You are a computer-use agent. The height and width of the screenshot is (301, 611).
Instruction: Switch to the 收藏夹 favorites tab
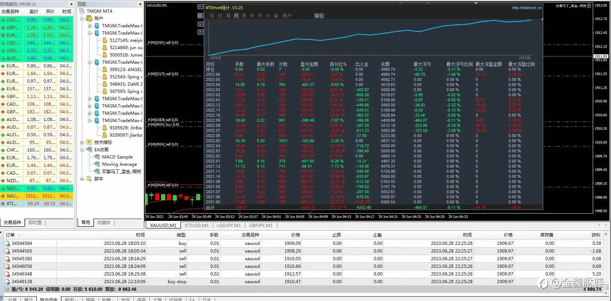point(104,222)
